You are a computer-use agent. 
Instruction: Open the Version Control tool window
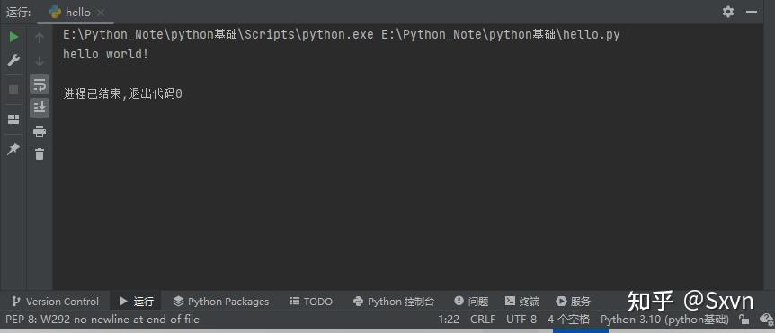pyautogui.click(x=56, y=302)
